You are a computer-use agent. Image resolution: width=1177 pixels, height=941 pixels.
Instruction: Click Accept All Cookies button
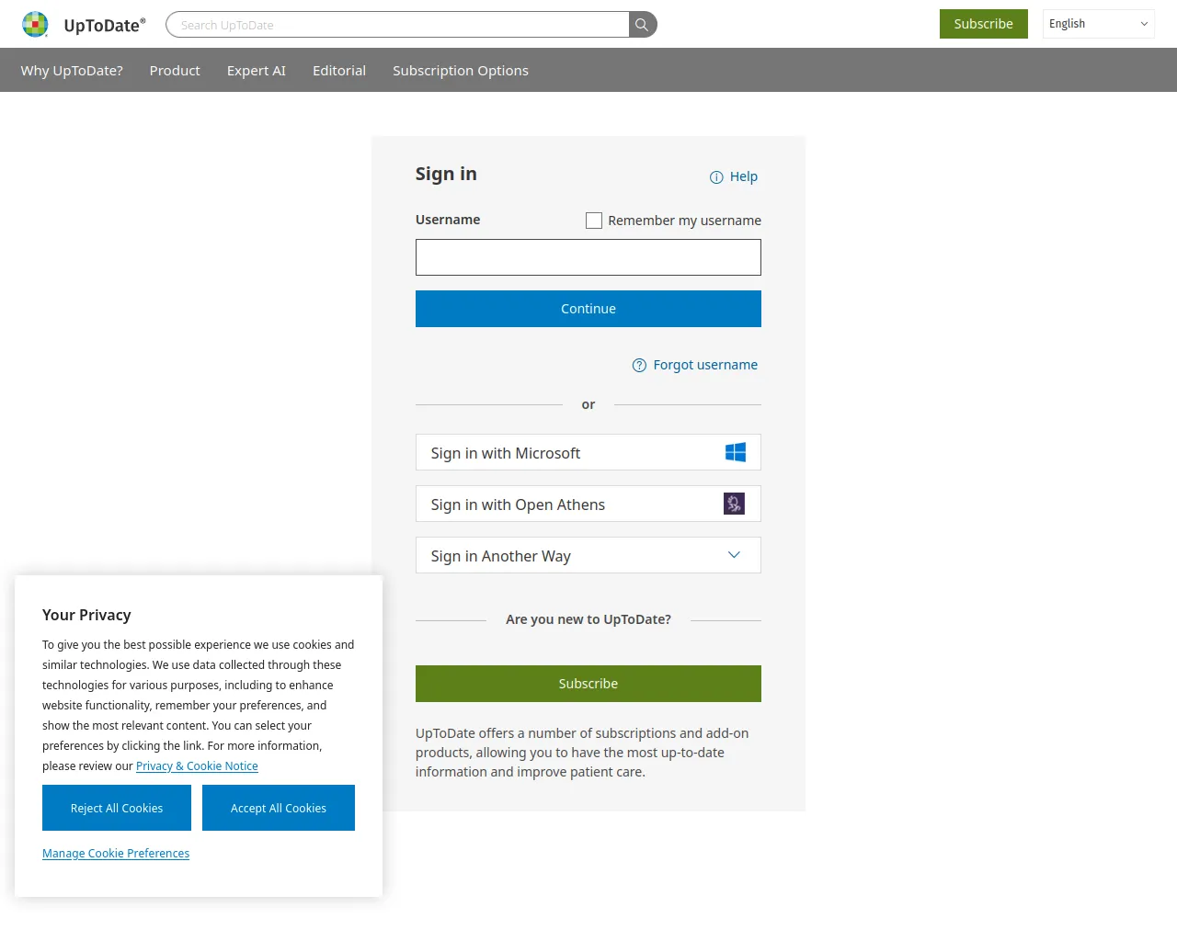pyautogui.click(x=279, y=808)
